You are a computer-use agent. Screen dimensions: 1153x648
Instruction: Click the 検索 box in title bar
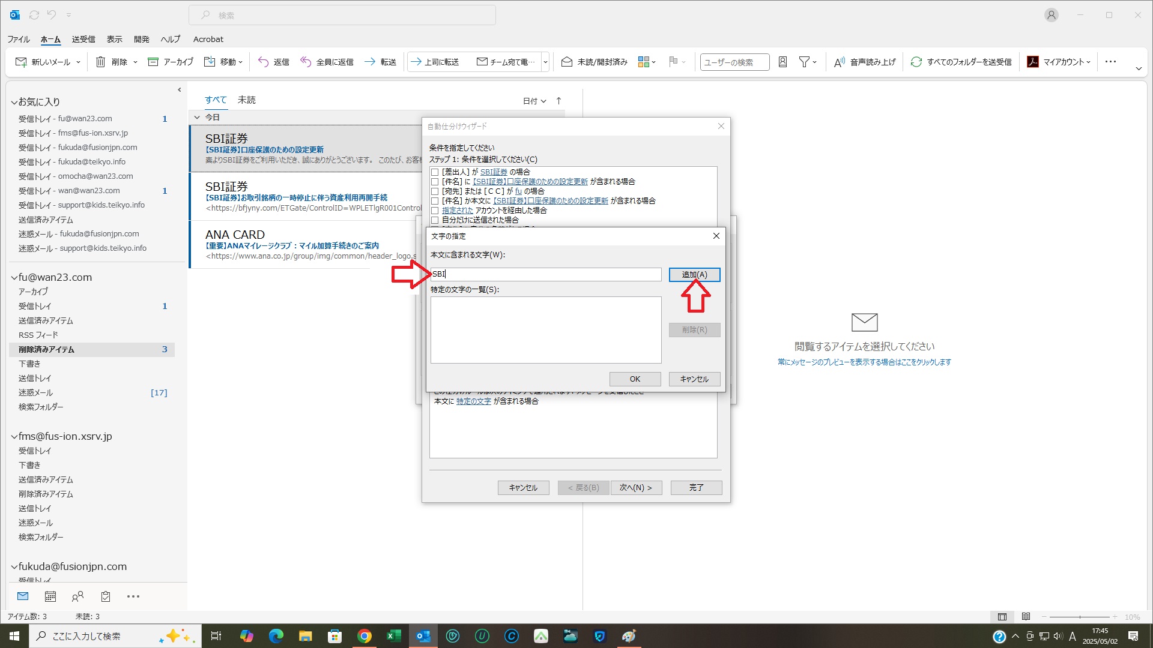(342, 15)
